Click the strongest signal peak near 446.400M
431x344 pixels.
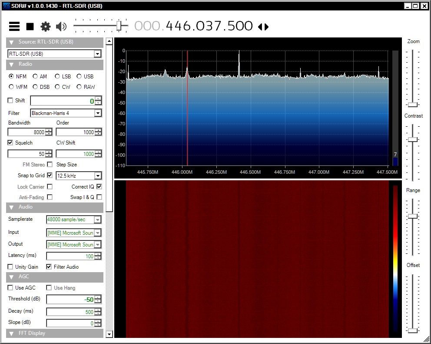239,63
